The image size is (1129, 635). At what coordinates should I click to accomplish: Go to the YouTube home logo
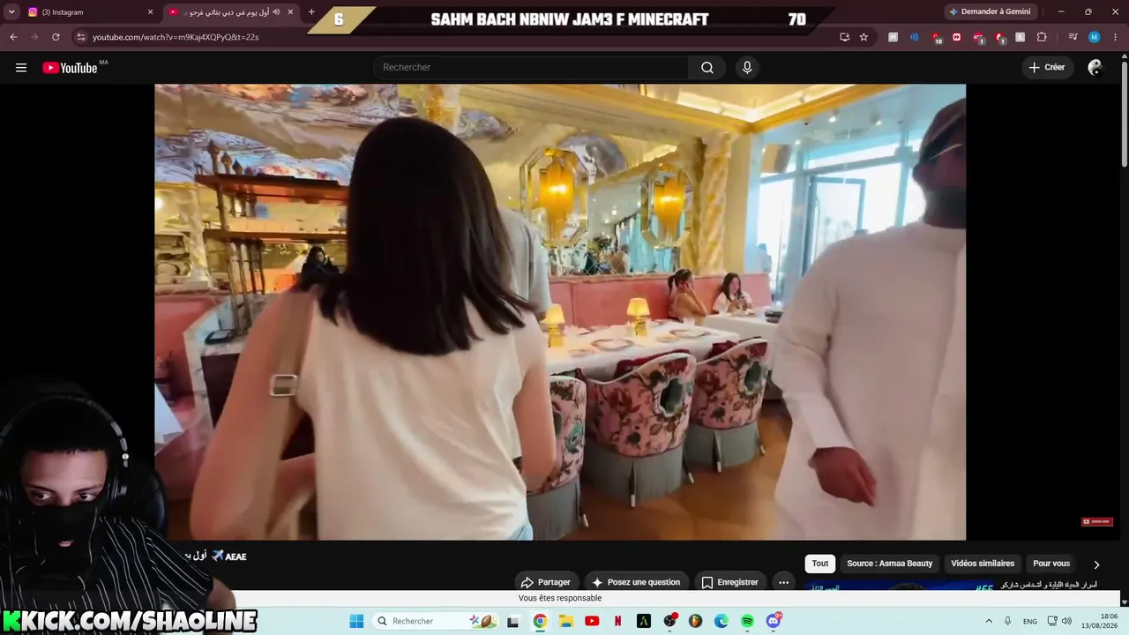(x=70, y=68)
